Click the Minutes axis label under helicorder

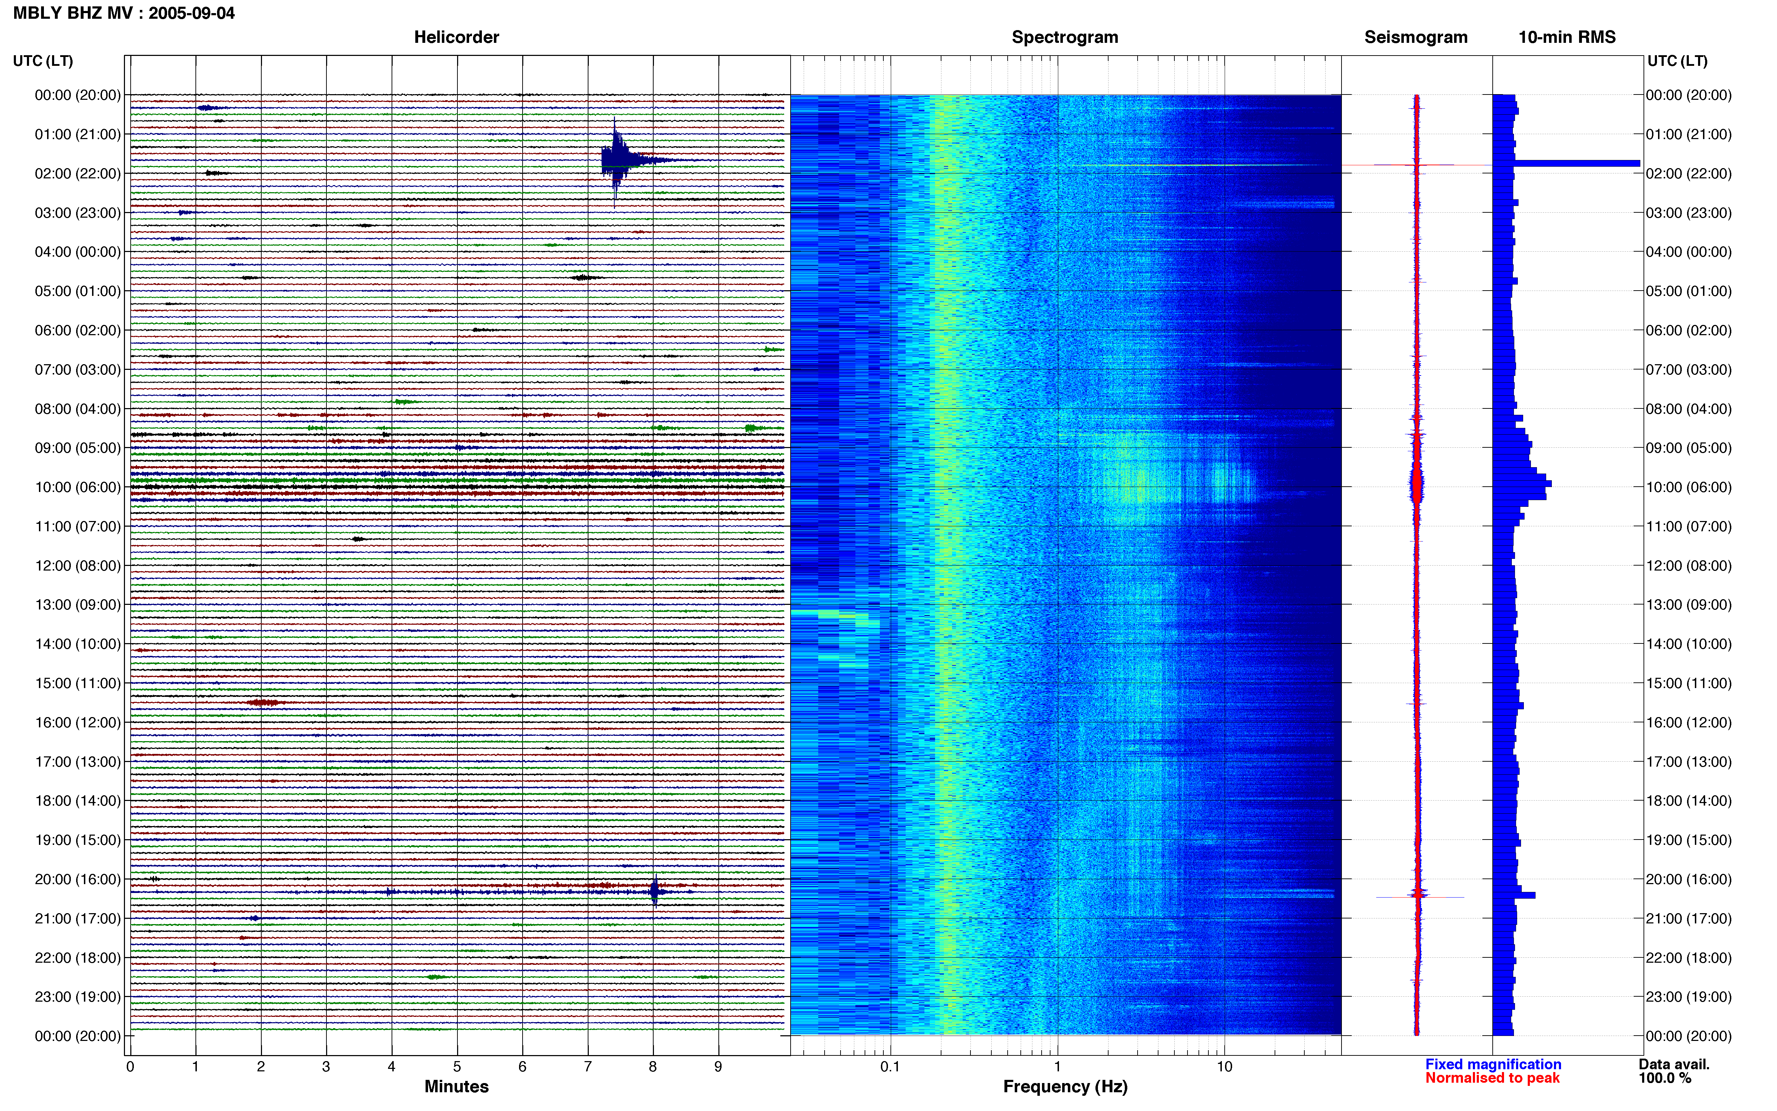456,1086
